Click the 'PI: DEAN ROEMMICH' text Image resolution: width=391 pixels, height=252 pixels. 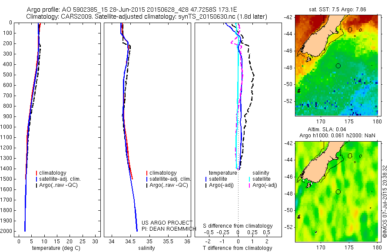(x=169, y=229)
